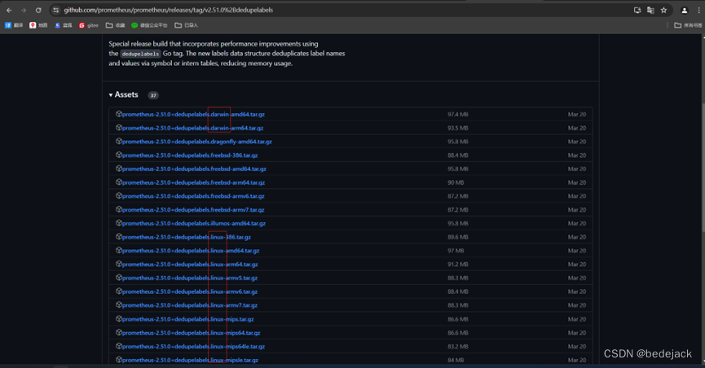This screenshot has height=368, width=705.
Task: Go back to the previous browser page
Action: (x=9, y=10)
